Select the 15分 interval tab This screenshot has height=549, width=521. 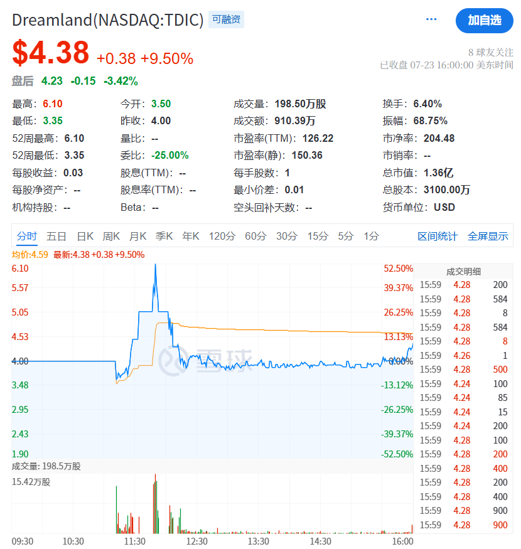[x=318, y=236]
